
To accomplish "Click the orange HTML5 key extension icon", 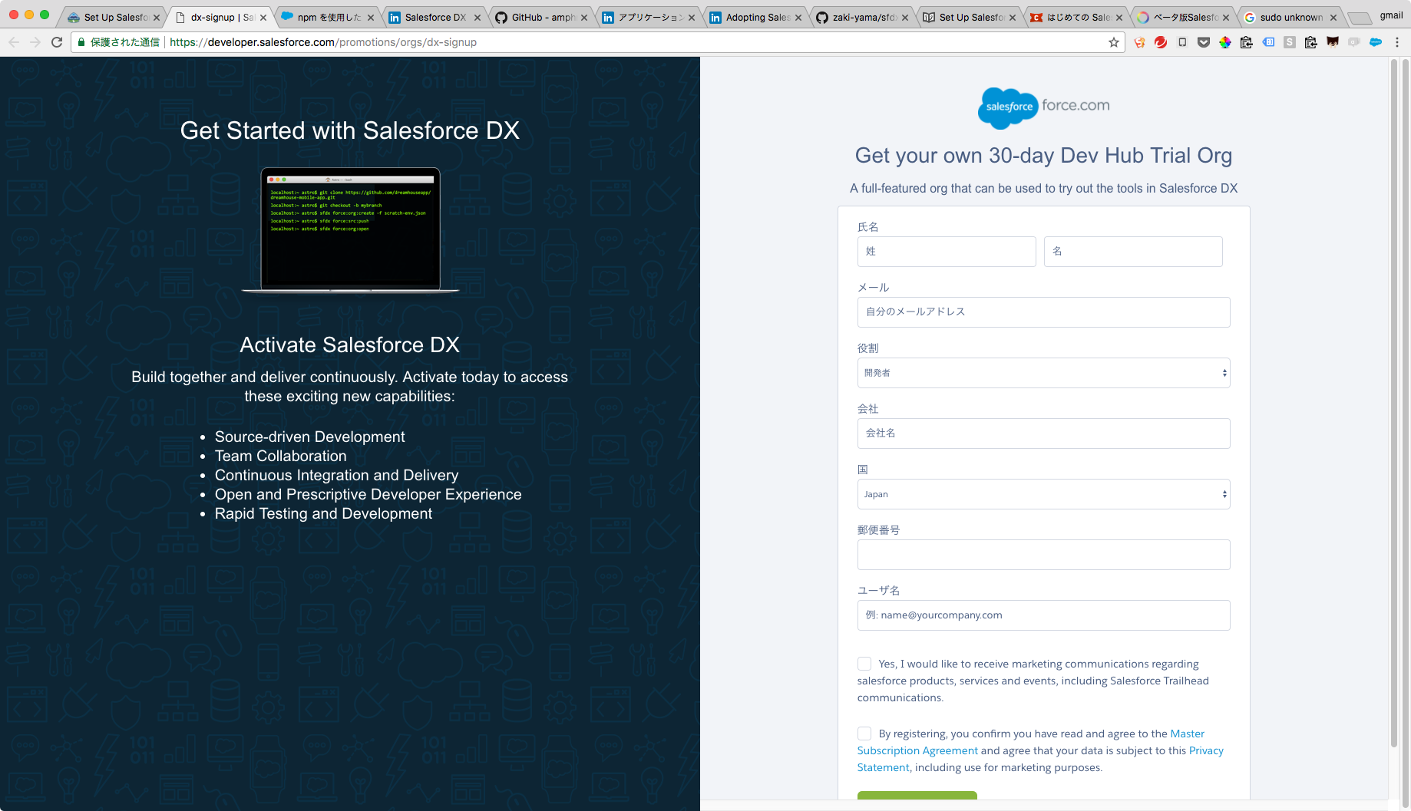I will coord(1139,42).
